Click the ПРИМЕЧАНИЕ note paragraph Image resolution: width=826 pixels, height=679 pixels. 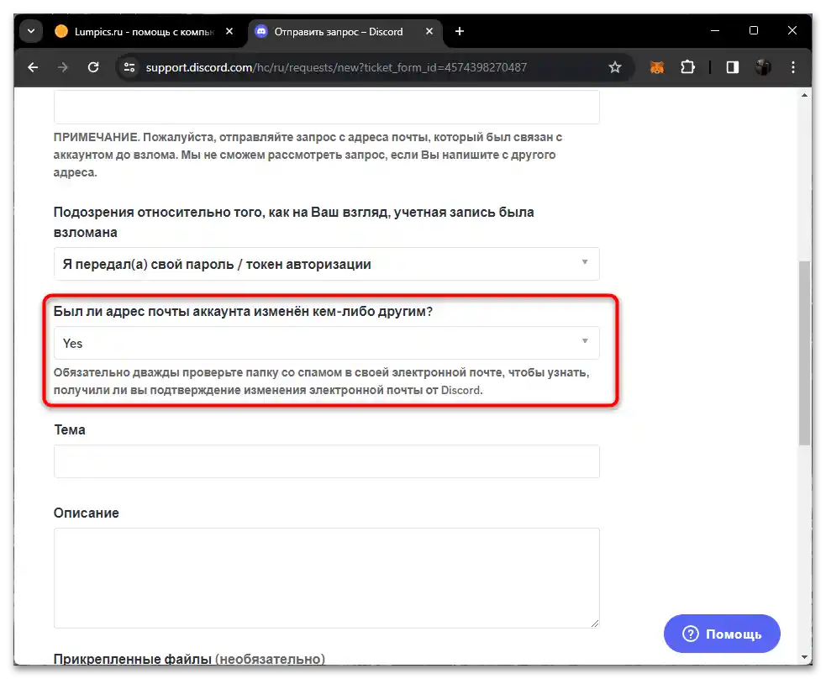click(x=308, y=155)
